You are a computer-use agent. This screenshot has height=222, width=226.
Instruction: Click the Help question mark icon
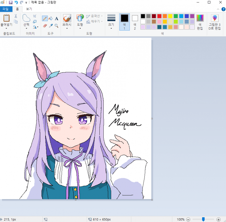coord(223,9)
